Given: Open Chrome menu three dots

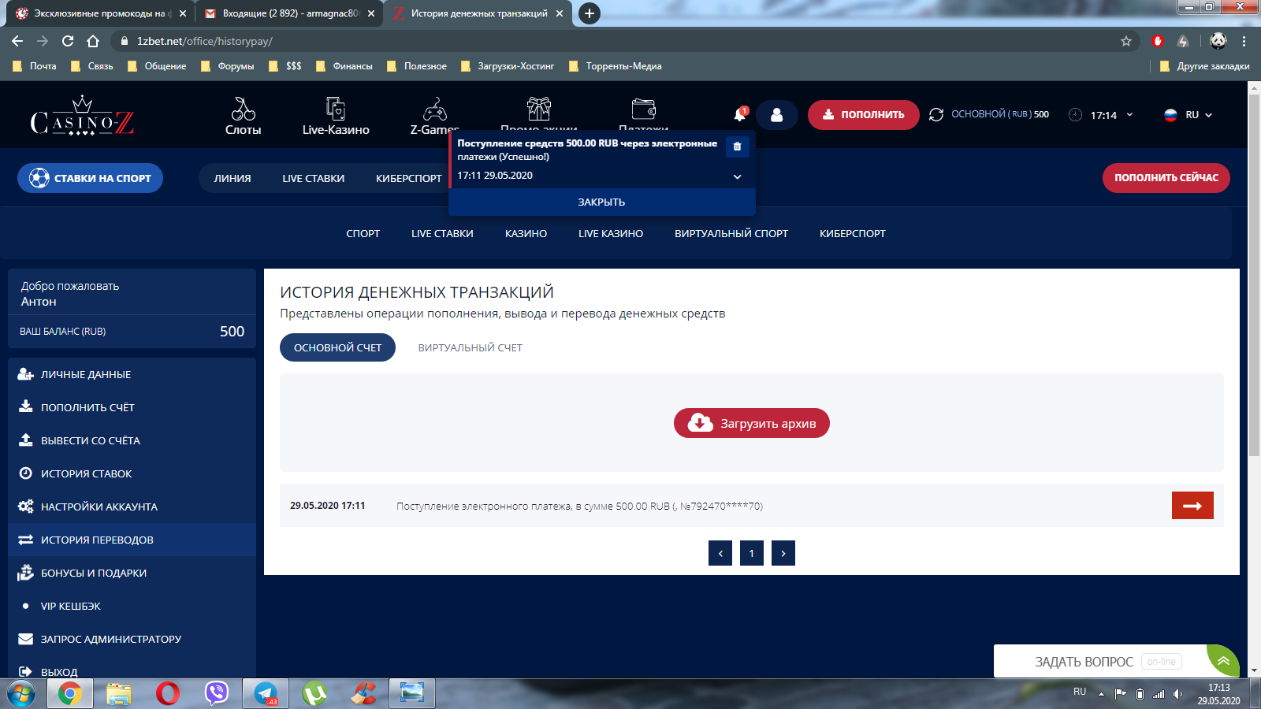Looking at the screenshot, I should point(1244,41).
